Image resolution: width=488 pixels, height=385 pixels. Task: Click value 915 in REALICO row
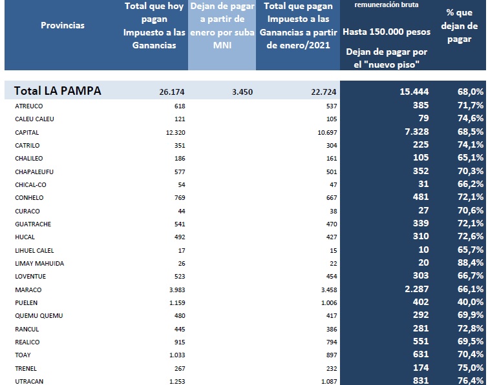(180, 342)
